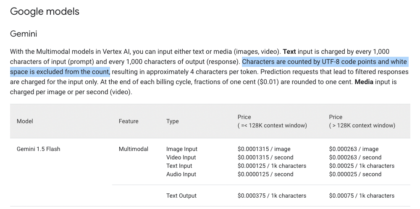Click the 'Type' column header
This screenshot has height=209, width=420.
coord(172,121)
